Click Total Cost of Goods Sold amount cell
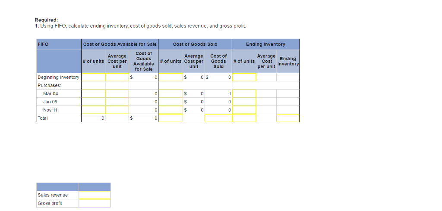 [x=218, y=118]
